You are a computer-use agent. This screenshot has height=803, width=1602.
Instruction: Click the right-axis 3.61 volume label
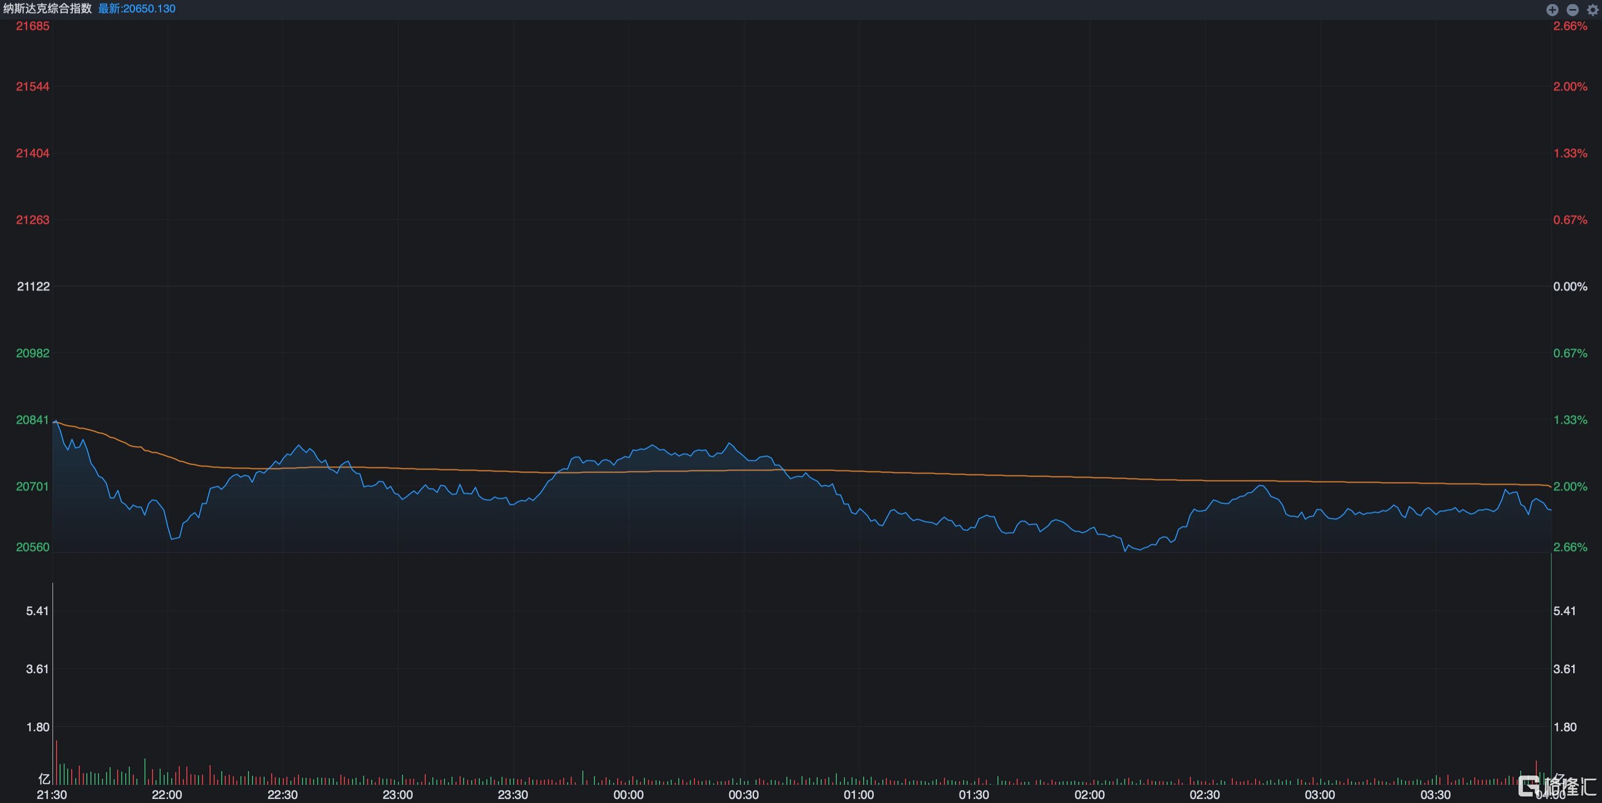[x=1565, y=669]
